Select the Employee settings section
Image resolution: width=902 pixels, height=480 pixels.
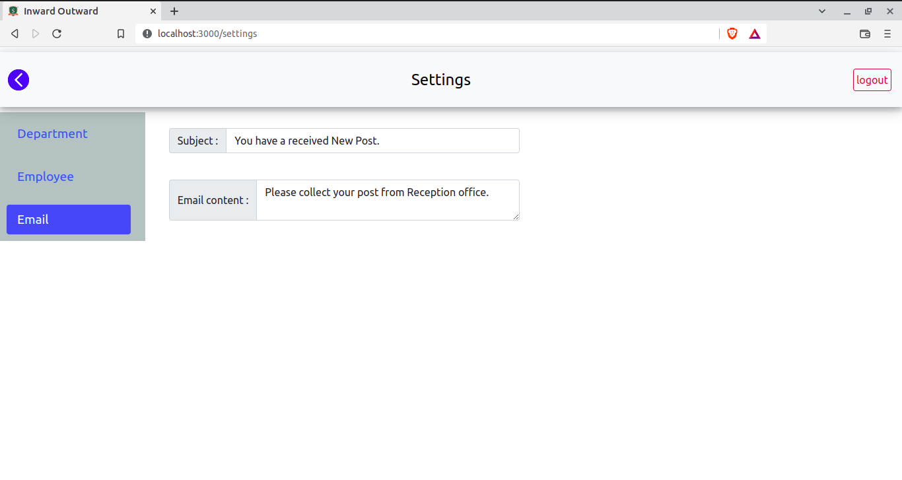pyautogui.click(x=46, y=176)
